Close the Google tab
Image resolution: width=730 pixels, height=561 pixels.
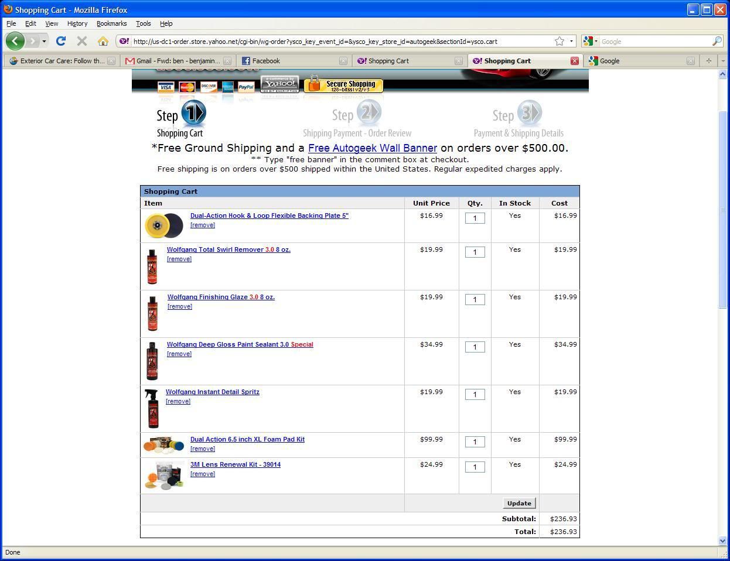coord(691,61)
